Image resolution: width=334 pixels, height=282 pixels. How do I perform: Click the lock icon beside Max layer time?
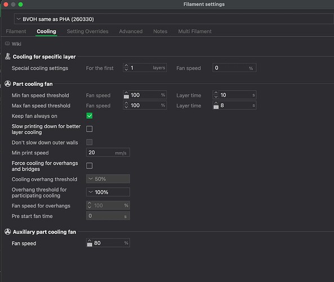[216, 107]
